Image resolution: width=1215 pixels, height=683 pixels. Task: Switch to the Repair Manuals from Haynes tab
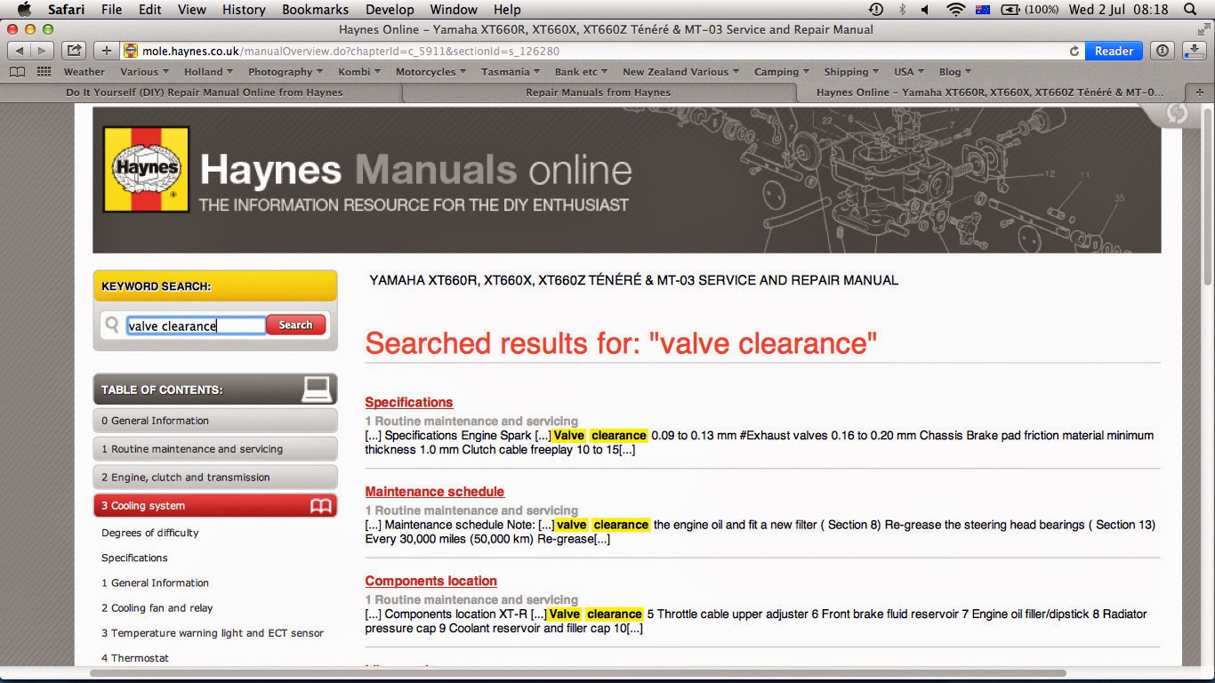[599, 92]
